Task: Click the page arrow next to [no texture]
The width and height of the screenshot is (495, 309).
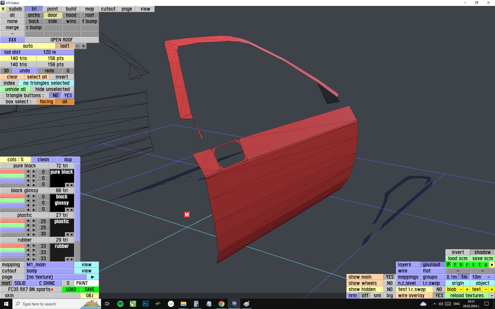Action: tap(93, 277)
